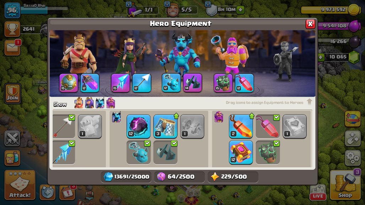365x205 pixels.
Task: Add more shield time with plus button
Action: point(240,10)
